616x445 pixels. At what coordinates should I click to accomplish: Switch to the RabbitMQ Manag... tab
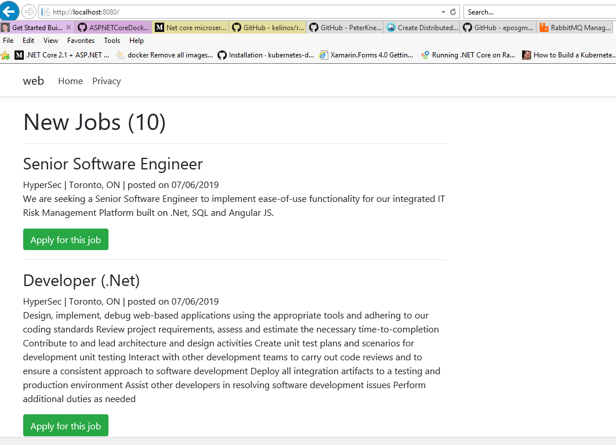(x=576, y=27)
